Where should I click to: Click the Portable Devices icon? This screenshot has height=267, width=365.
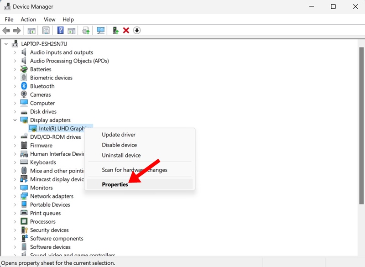click(24, 204)
